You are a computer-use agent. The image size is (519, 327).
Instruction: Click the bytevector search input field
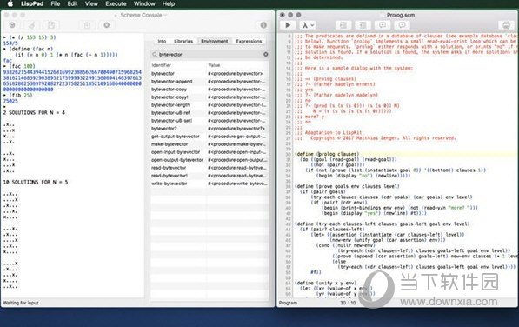(210, 54)
